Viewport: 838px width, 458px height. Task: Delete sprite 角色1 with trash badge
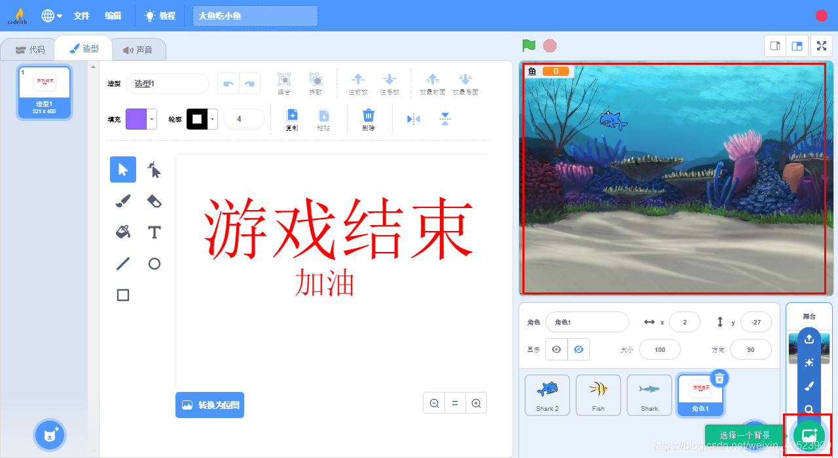click(x=719, y=378)
